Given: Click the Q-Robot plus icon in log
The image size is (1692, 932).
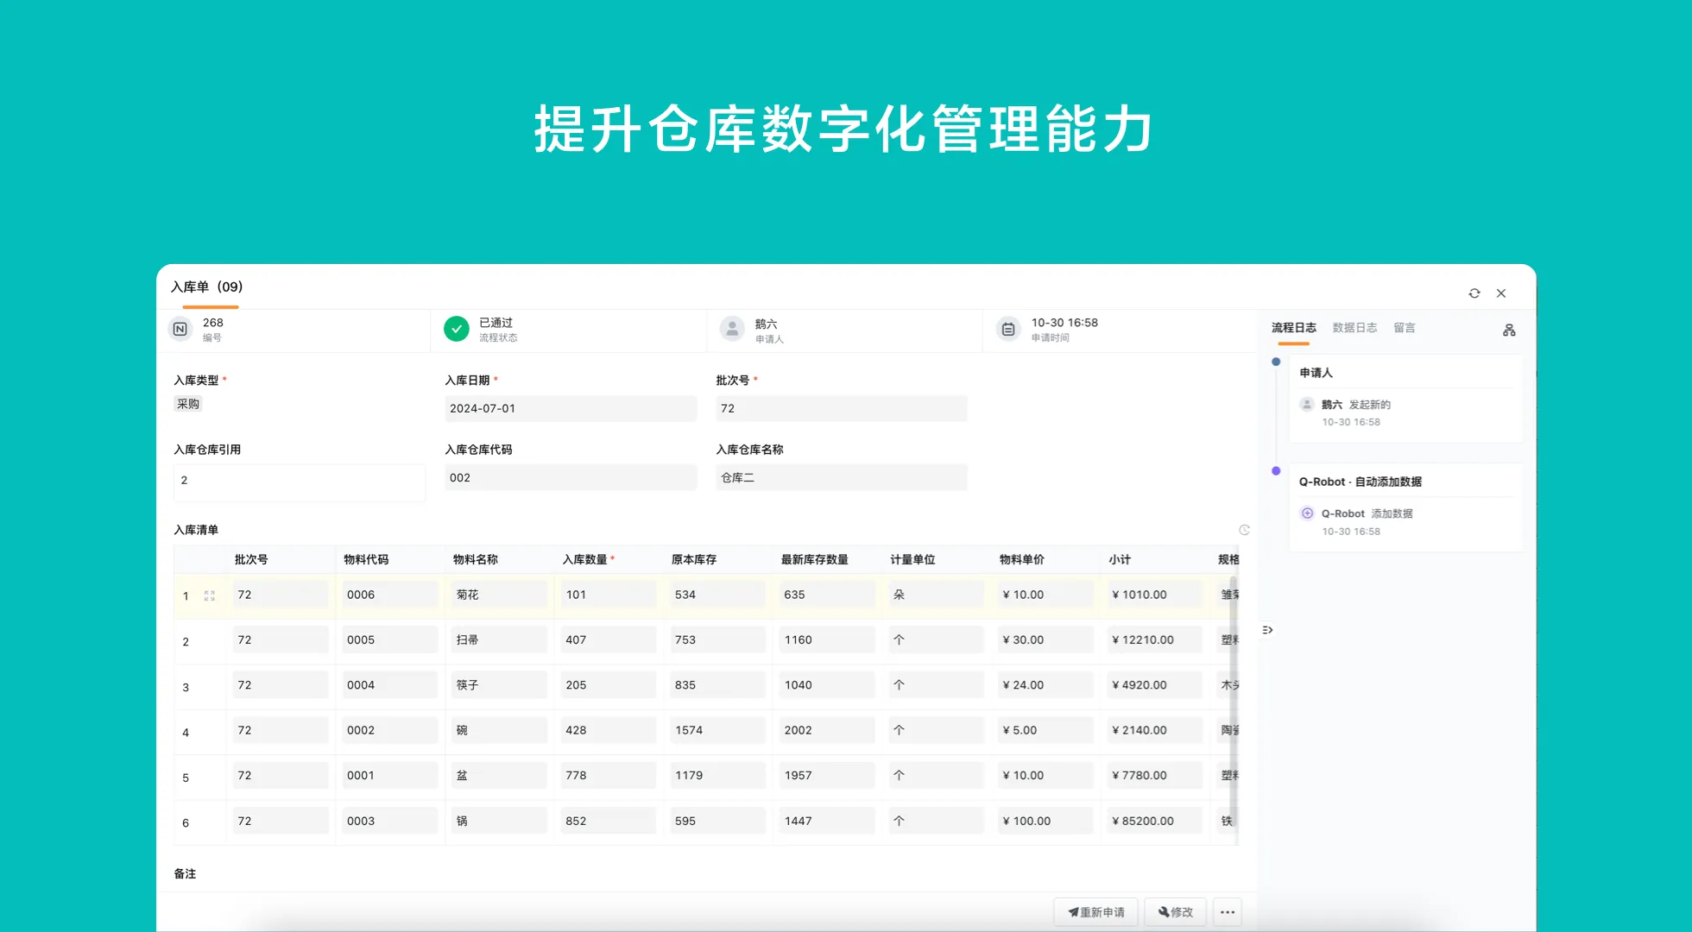Looking at the screenshot, I should (1307, 513).
